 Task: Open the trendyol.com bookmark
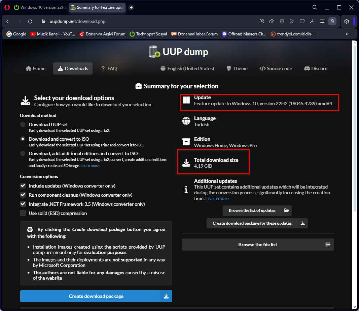point(293,34)
